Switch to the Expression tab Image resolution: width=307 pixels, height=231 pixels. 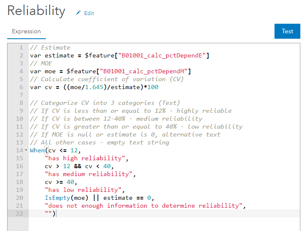26,31
